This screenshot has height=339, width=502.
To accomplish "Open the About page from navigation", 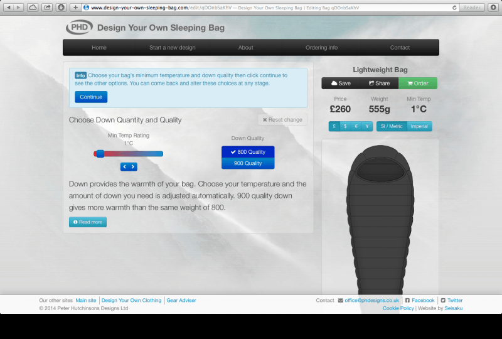I will coord(245,48).
